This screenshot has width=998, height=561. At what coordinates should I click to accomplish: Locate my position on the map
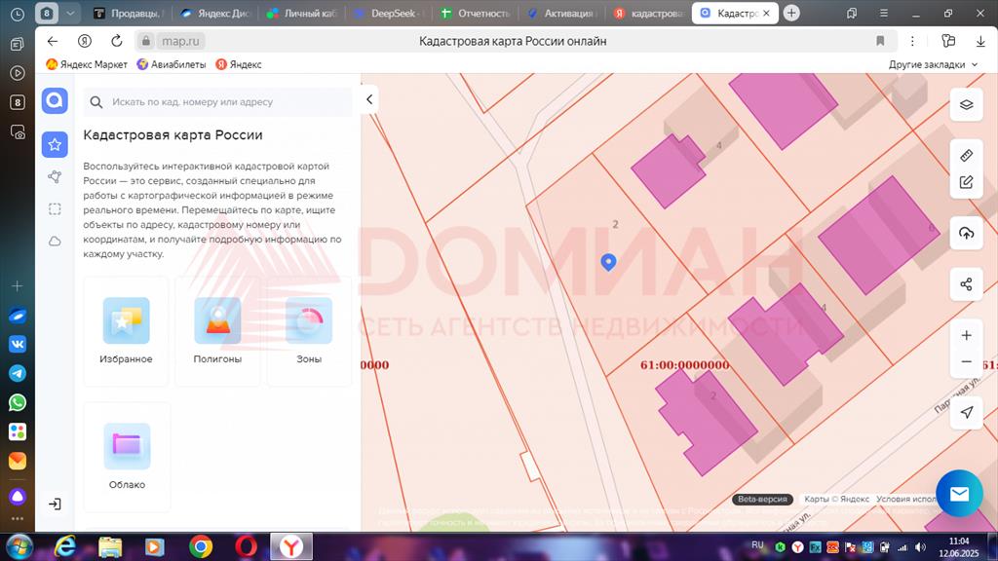pos(966,413)
